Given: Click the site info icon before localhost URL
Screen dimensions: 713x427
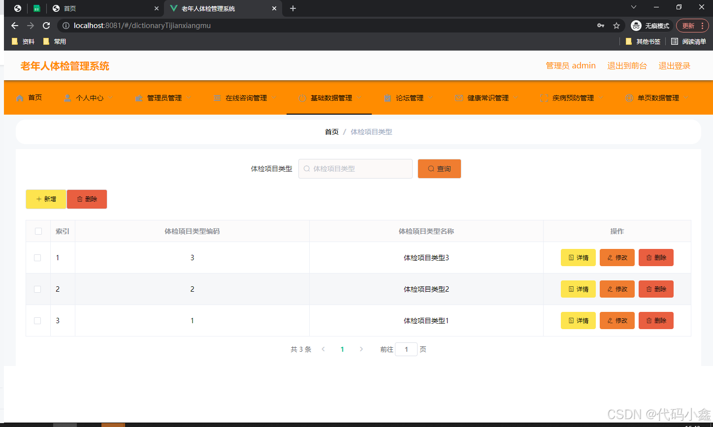Looking at the screenshot, I should click(66, 26).
